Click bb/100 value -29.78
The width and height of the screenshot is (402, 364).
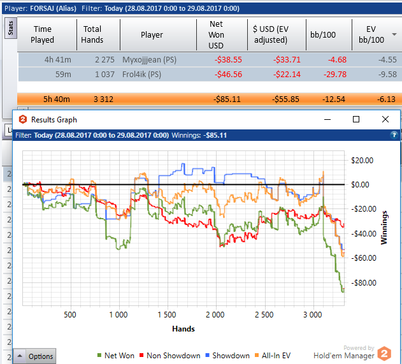[335, 75]
